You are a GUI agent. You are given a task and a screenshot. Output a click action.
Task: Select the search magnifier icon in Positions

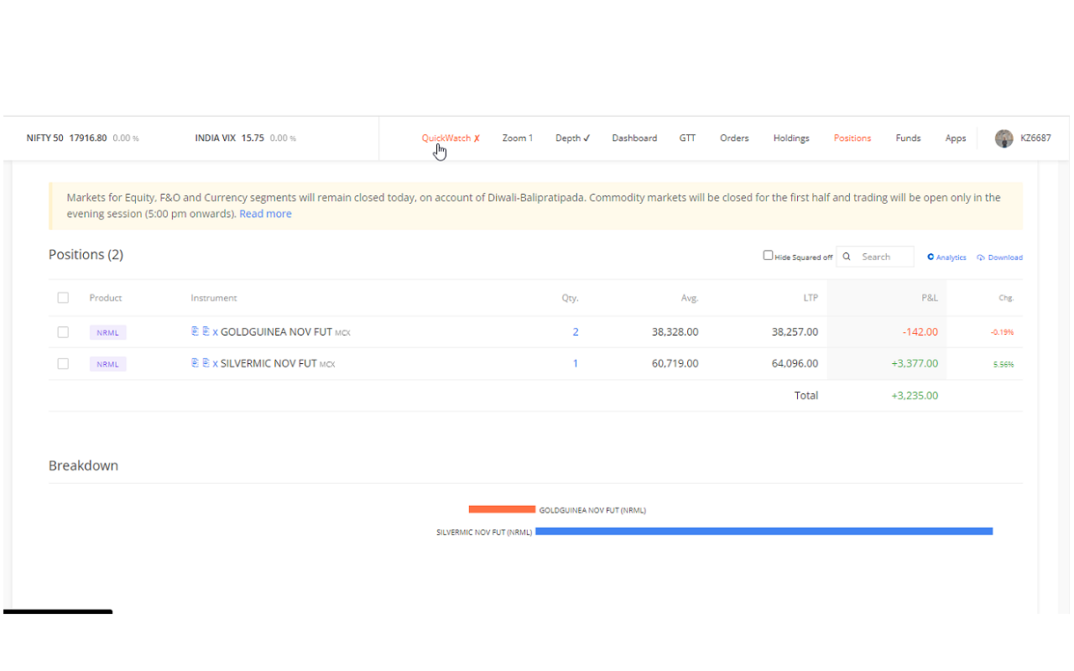coord(847,257)
